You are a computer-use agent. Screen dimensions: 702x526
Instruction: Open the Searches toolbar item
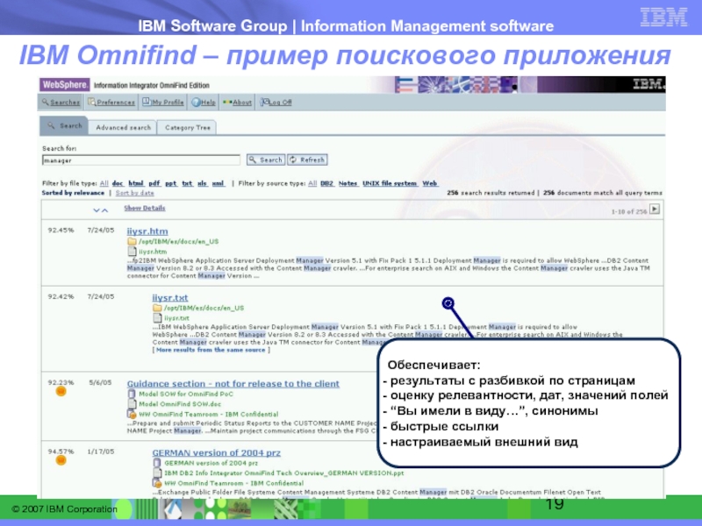61,103
